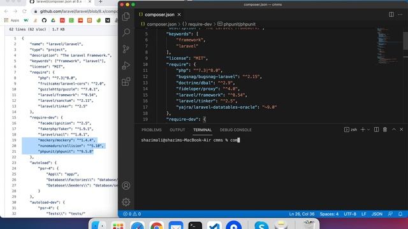Screen dimensions: 408x229
Task: Open the launch profile dropdown arrow
Action: click(x=368, y=130)
